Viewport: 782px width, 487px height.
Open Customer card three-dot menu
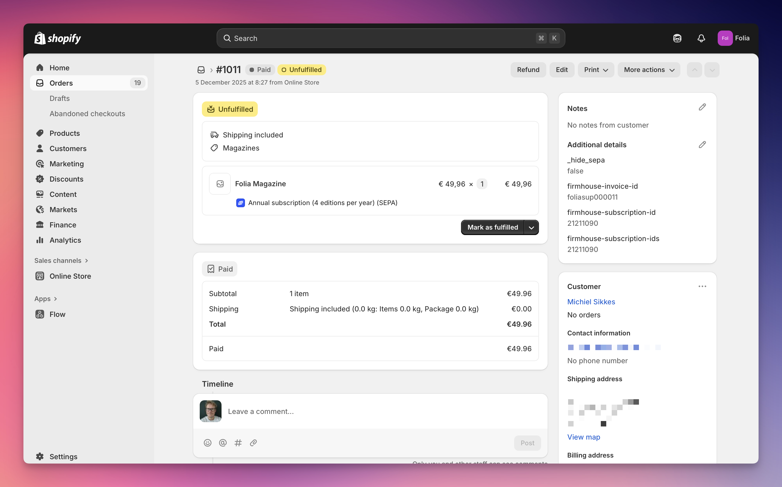tap(702, 286)
